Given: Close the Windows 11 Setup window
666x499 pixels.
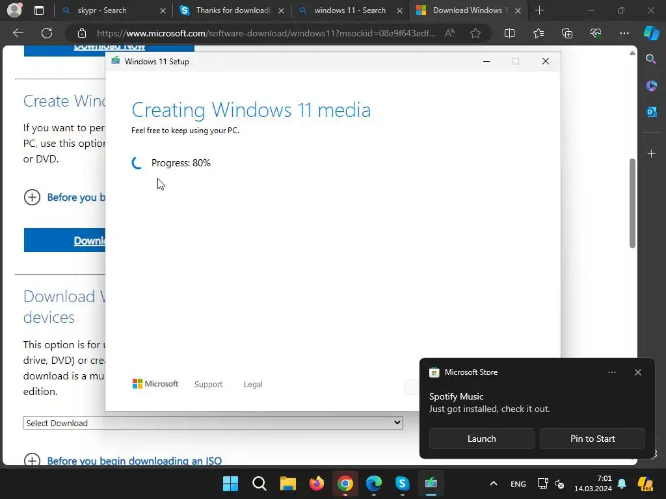Looking at the screenshot, I should 546,62.
